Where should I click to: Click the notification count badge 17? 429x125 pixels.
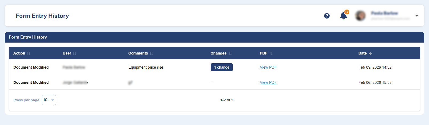(347, 12)
